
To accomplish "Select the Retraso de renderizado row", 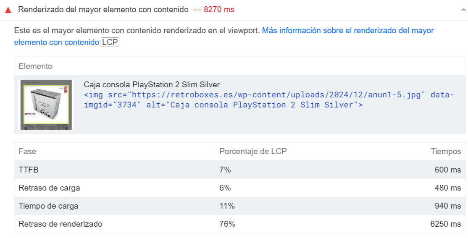I will coord(240,224).
